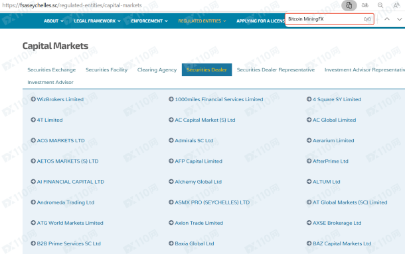Open Admirals SC Ltd entry
Image resolution: width=405 pixels, height=254 pixels.
pos(194,140)
